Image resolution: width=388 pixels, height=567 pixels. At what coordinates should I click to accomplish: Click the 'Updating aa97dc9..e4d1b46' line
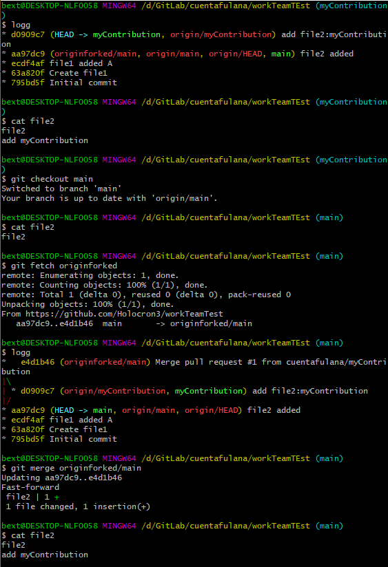pos(61,478)
